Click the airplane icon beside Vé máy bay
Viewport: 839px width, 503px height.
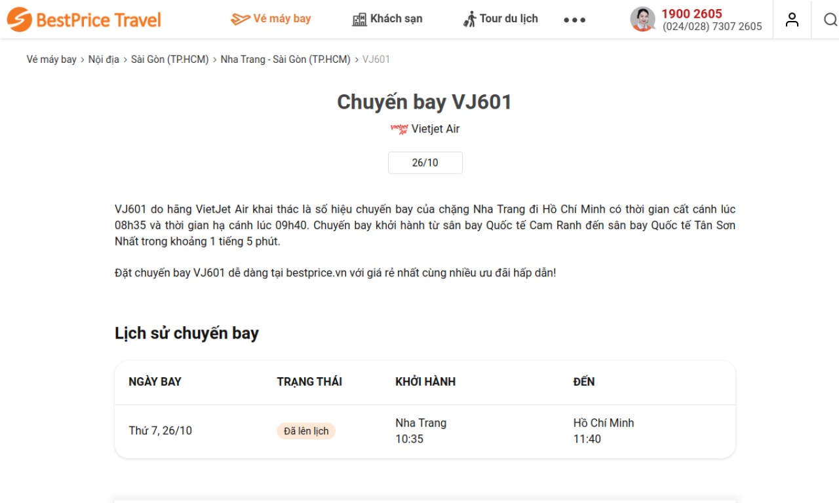pos(241,19)
